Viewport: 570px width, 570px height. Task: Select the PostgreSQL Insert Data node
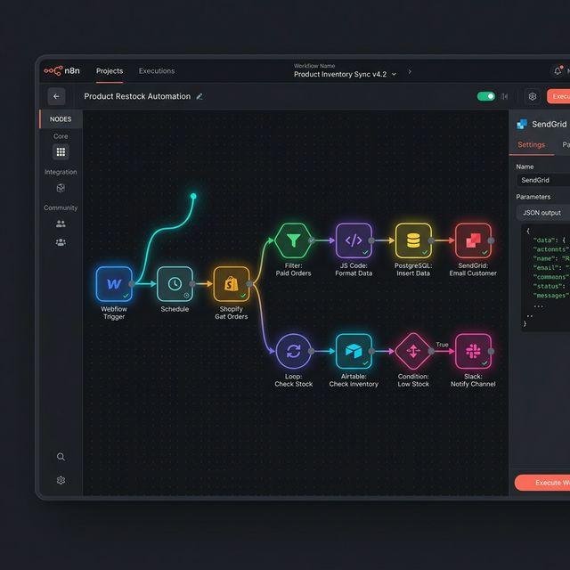413,240
